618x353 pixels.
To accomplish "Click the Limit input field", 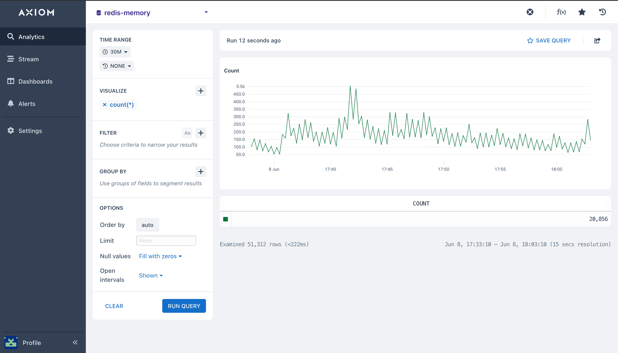I will (166, 240).
